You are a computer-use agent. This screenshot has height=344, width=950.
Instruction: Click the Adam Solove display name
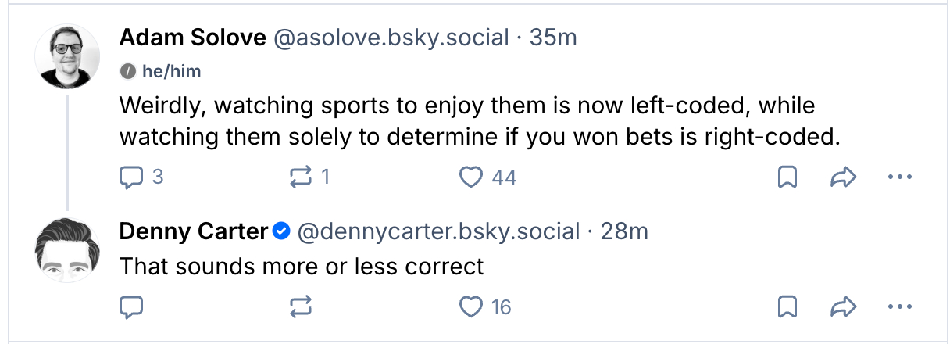click(x=192, y=38)
